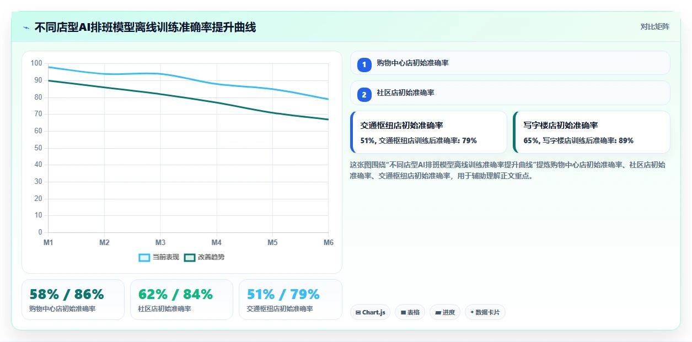Open the 写字楼店初始准确率 info card
692x342 pixels.
592,132
